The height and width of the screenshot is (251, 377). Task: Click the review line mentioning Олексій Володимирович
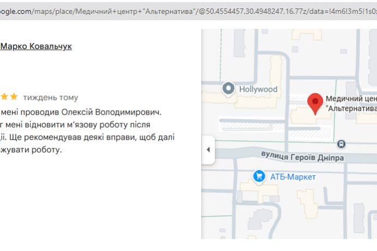(x=81, y=112)
